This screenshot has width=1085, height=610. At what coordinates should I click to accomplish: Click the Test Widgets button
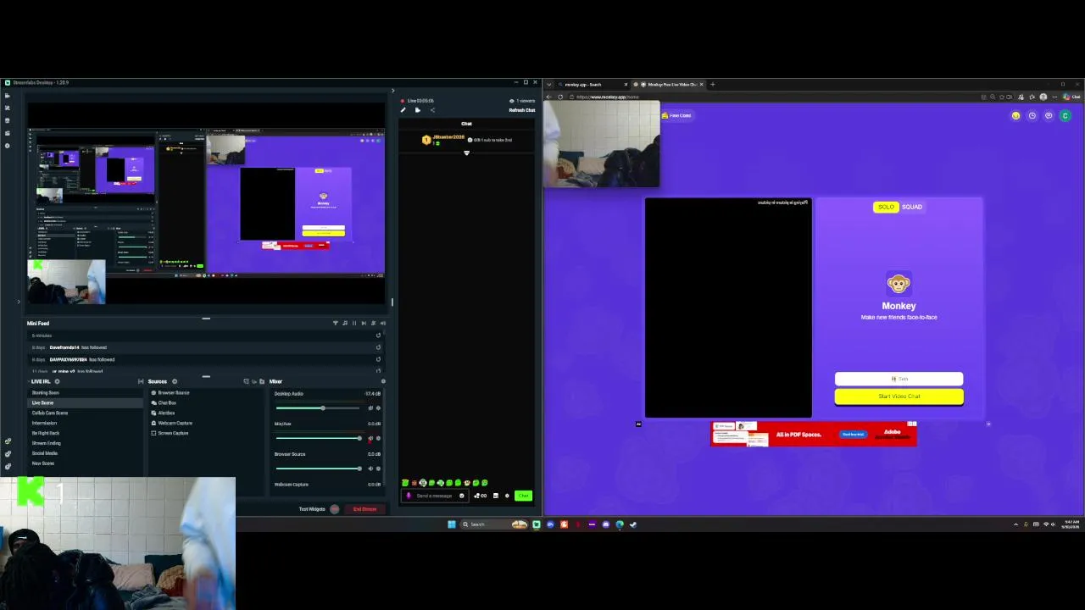click(312, 509)
